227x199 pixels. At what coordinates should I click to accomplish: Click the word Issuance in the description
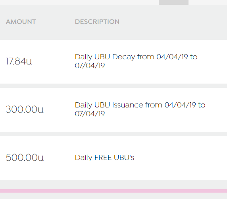click(127, 105)
